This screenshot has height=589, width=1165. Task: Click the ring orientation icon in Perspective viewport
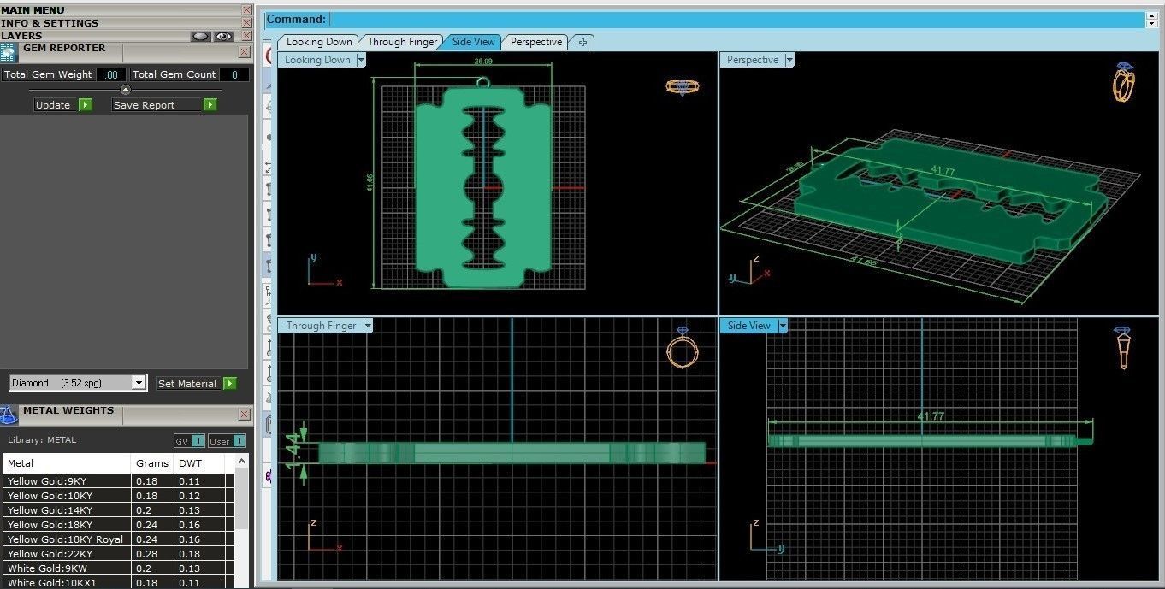[x=1124, y=82]
